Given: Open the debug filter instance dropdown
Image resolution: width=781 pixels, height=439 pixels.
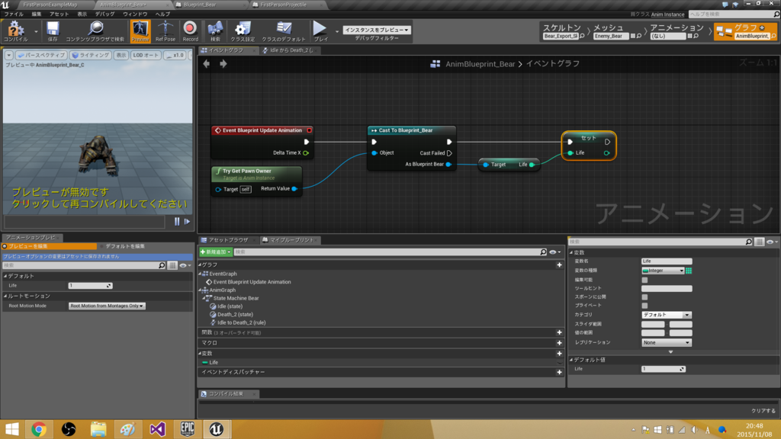Looking at the screenshot, I should 377,30.
